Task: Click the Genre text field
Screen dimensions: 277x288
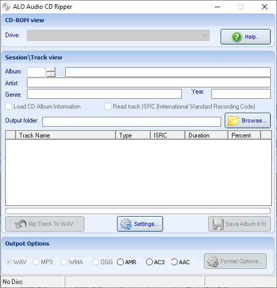Action: (104, 94)
